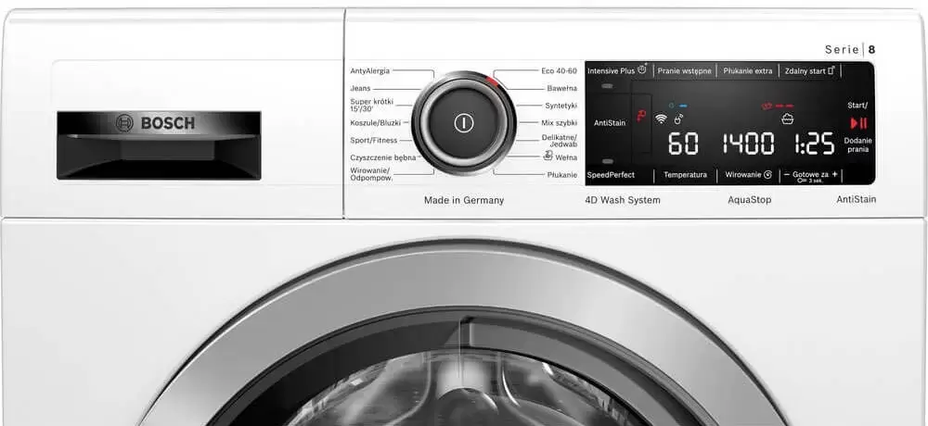Tap the Intensive Plus timer icon
928x426 pixels.
[641, 69]
